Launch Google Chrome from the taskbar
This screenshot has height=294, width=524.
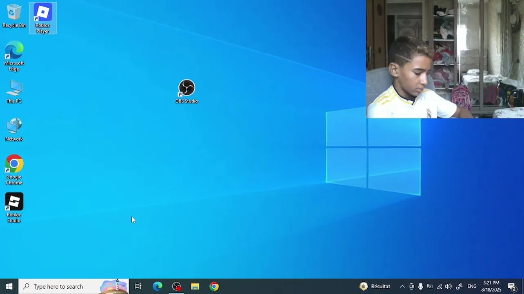[214, 286]
